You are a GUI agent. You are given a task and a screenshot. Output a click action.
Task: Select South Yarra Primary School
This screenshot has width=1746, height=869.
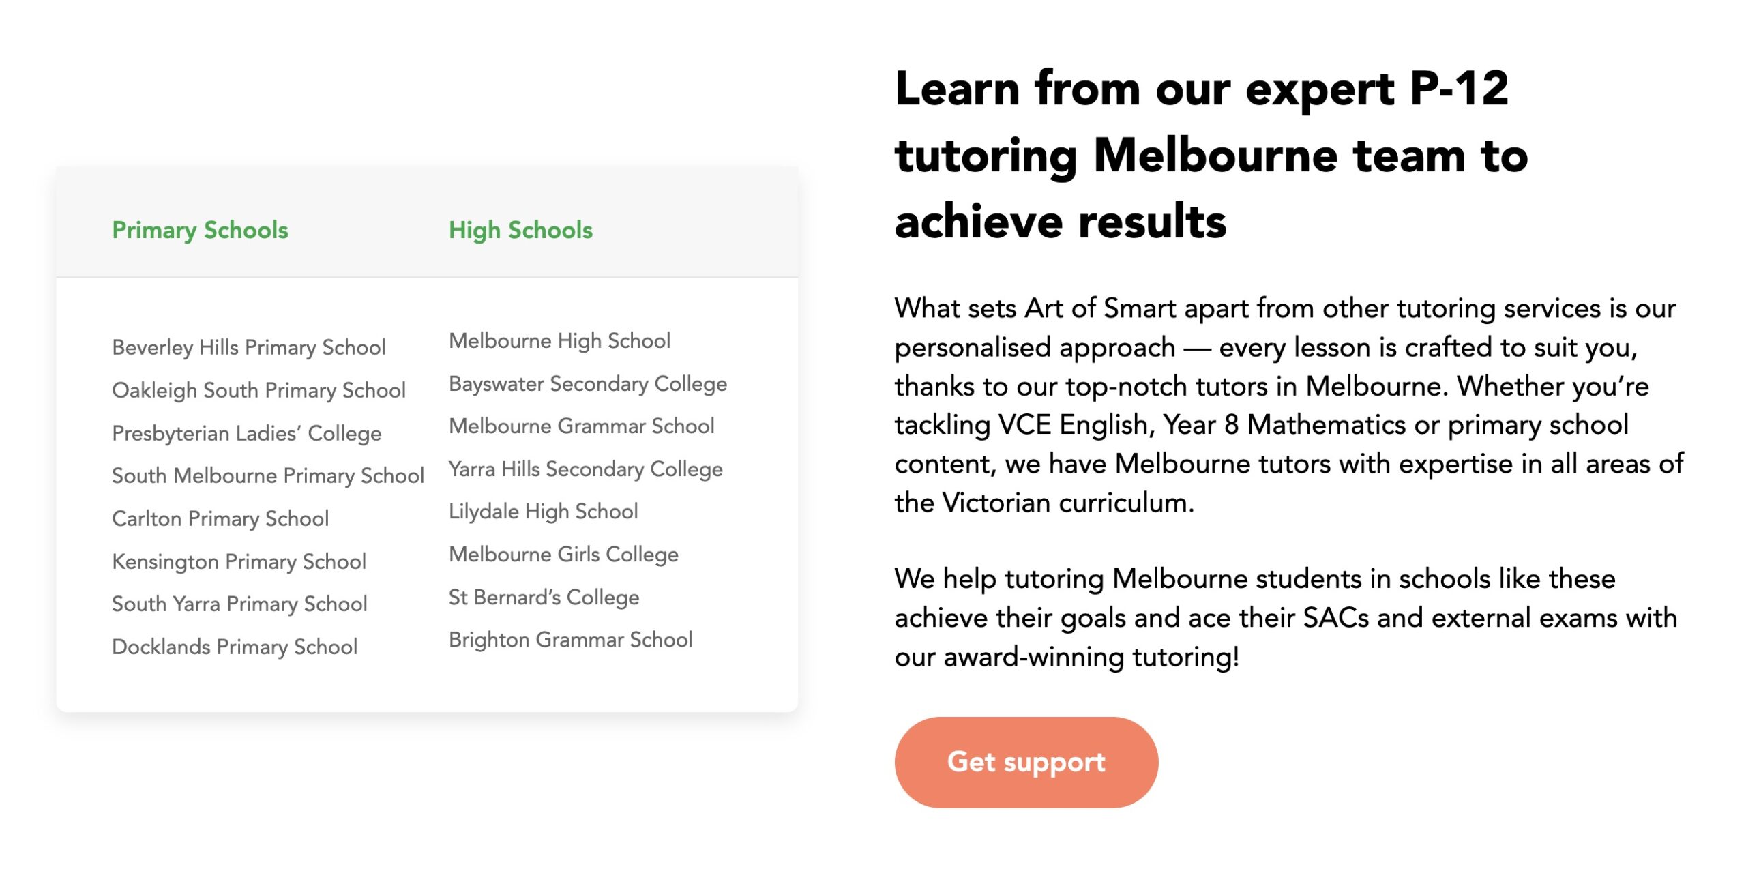tap(239, 604)
